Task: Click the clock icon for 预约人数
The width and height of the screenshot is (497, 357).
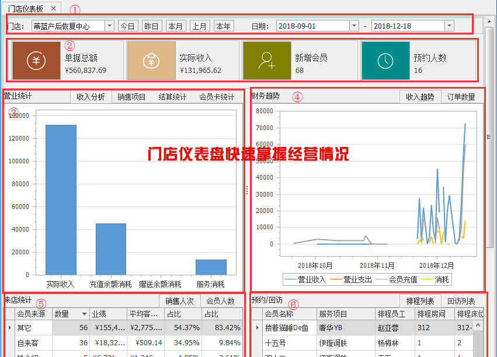Action: click(x=385, y=61)
